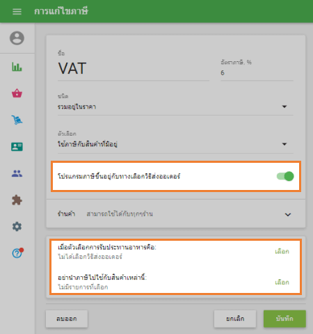Open the user account profile icon
The height and width of the screenshot is (334, 313).
coord(17,38)
